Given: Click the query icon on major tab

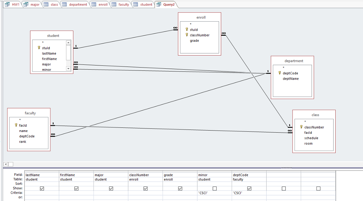Looking at the screenshot, I should tap(26, 4).
